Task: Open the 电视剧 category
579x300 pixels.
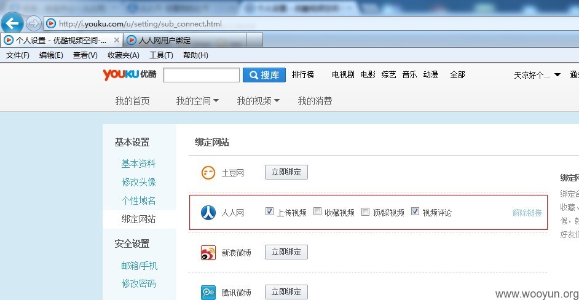Action: click(343, 74)
